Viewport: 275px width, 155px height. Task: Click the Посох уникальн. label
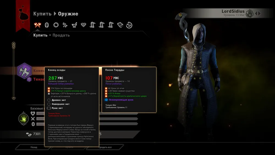click(x=114, y=84)
